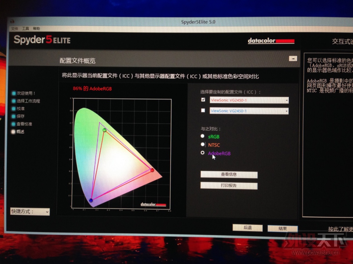Click red primary point on gamut chart
The height and width of the screenshot is (264, 353).
tap(152, 170)
